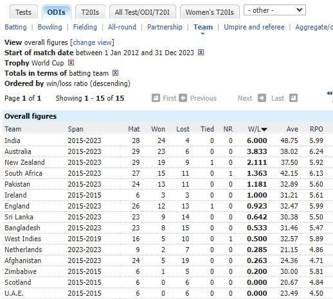Click the First pagination label
This screenshot has height=299, width=333.
[170, 98]
